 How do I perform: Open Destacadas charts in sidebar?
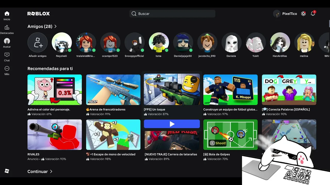[7, 30]
